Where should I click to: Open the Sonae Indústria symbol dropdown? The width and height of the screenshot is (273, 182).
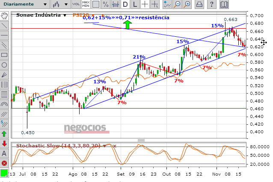(x=65, y=15)
